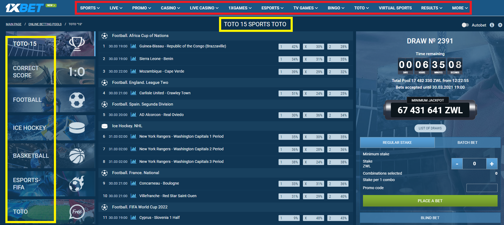The height and width of the screenshot is (225, 504).
Task: Expand the 1xGames dropdown menu
Action: click(x=240, y=8)
